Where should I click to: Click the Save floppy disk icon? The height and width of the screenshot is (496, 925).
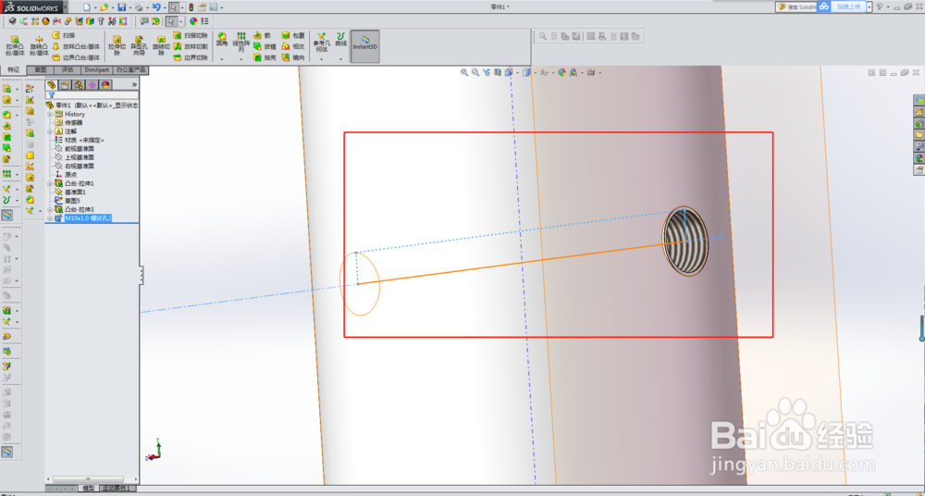coord(121,7)
